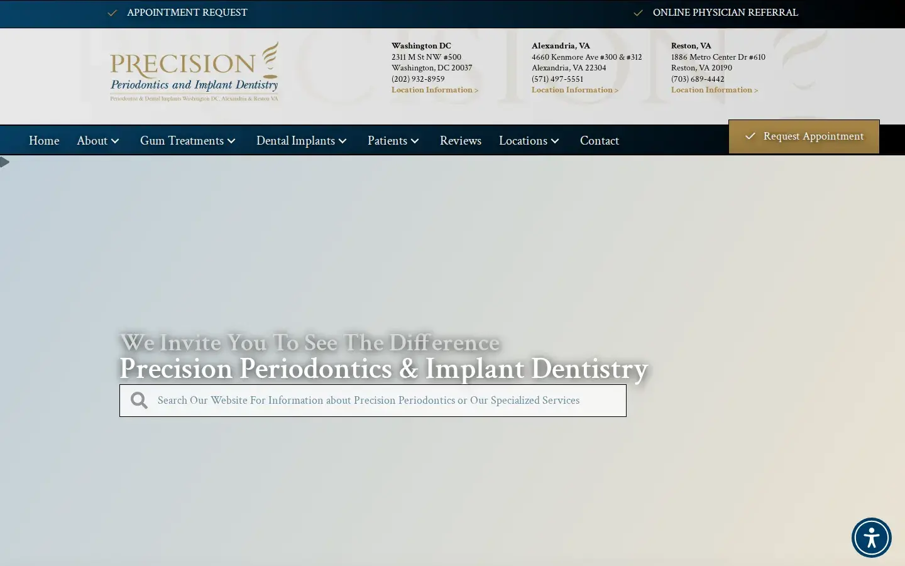
Task: Click the small play arrow below the menu
Action: click(5, 162)
